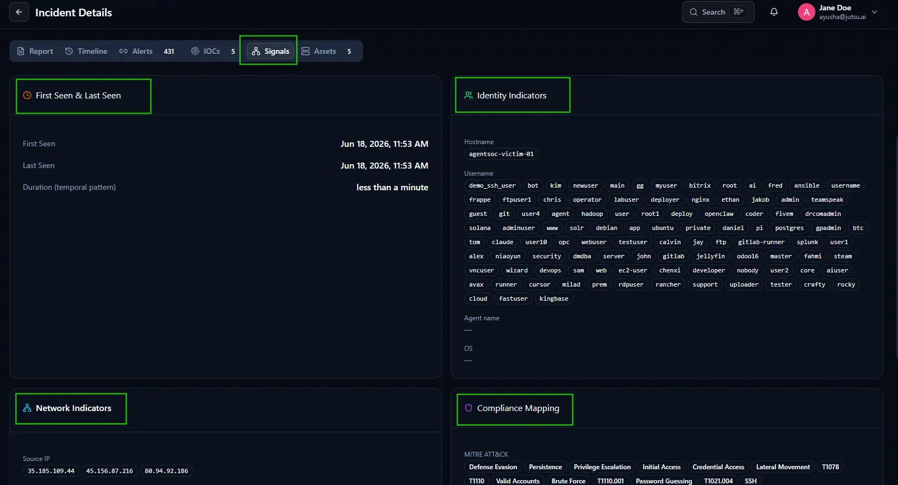The width and height of the screenshot is (898, 485).
Task: Select username chip gitlab-runner
Action: point(761,242)
